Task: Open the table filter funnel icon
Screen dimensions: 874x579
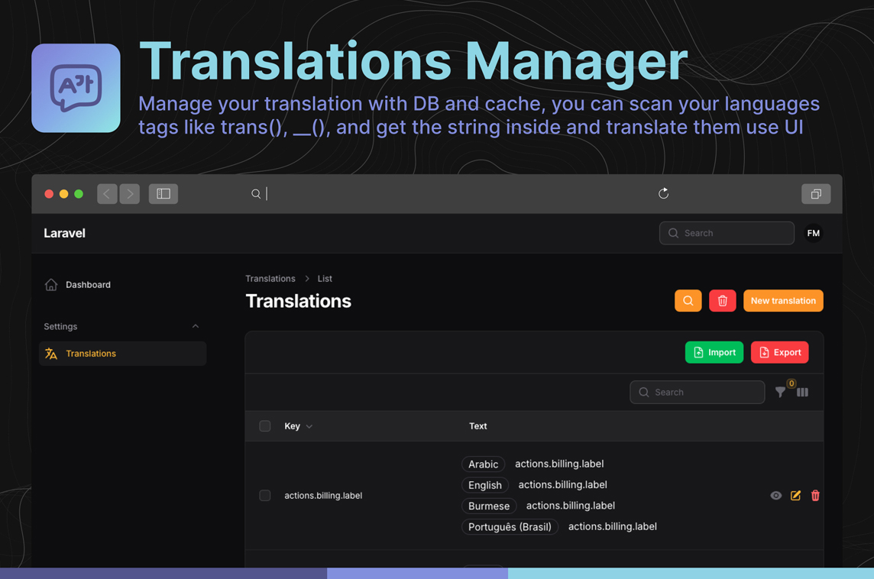Action: pyautogui.click(x=780, y=393)
